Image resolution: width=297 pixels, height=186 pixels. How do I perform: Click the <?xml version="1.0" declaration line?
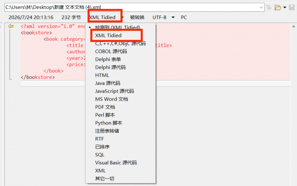53,26
